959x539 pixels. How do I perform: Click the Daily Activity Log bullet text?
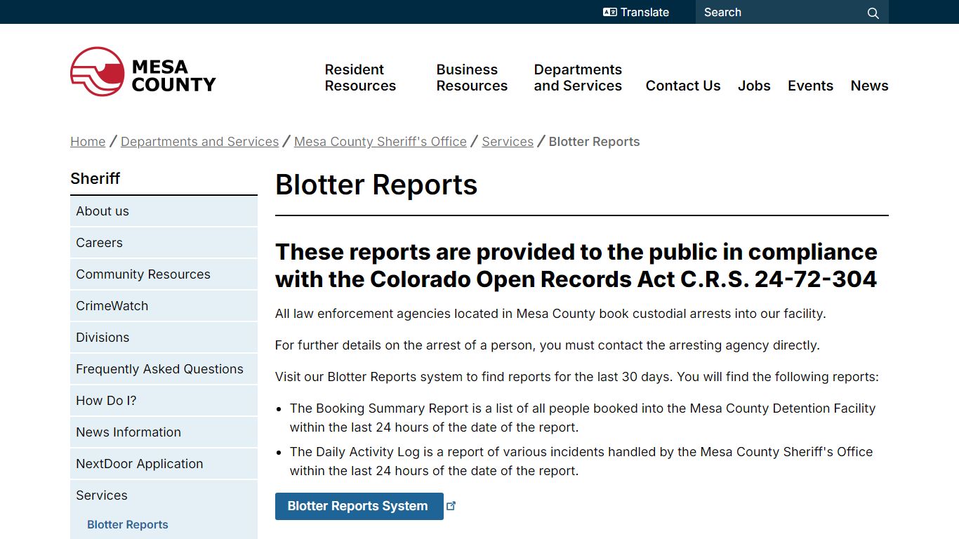(581, 461)
